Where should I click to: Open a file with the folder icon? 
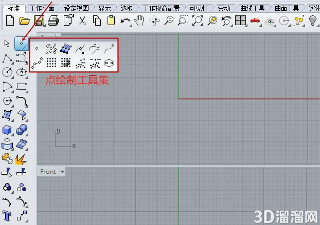(25, 21)
